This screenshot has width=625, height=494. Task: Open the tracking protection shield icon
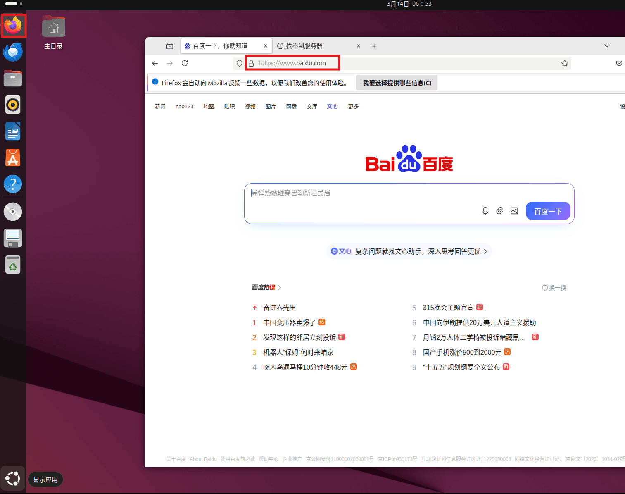(240, 63)
